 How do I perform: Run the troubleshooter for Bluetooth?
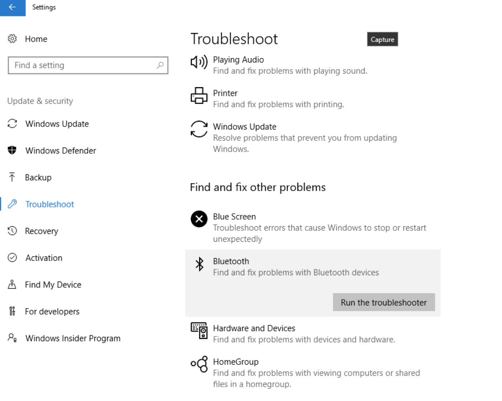(x=384, y=303)
